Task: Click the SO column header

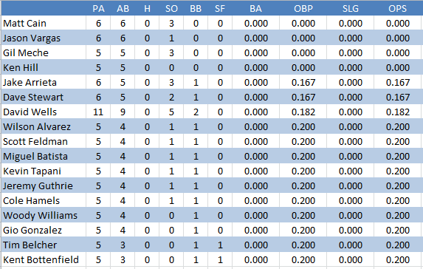Action: coord(171,9)
